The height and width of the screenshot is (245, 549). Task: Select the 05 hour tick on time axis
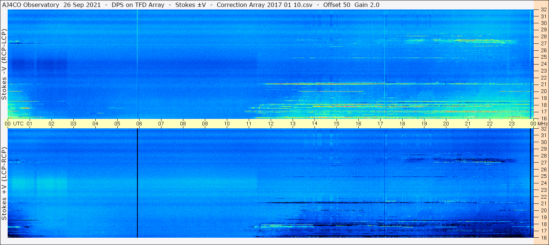point(117,124)
